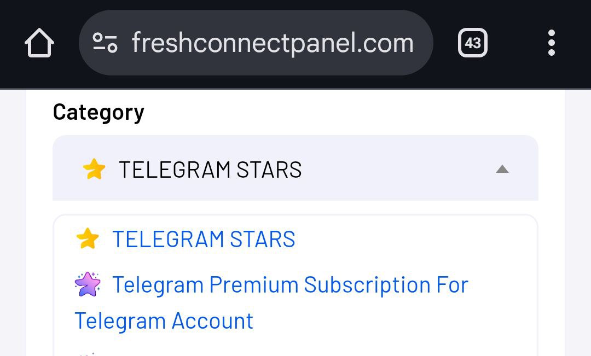Viewport: 591px width, 356px height.
Task: Open the browser three-dot menu
Action: [551, 43]
